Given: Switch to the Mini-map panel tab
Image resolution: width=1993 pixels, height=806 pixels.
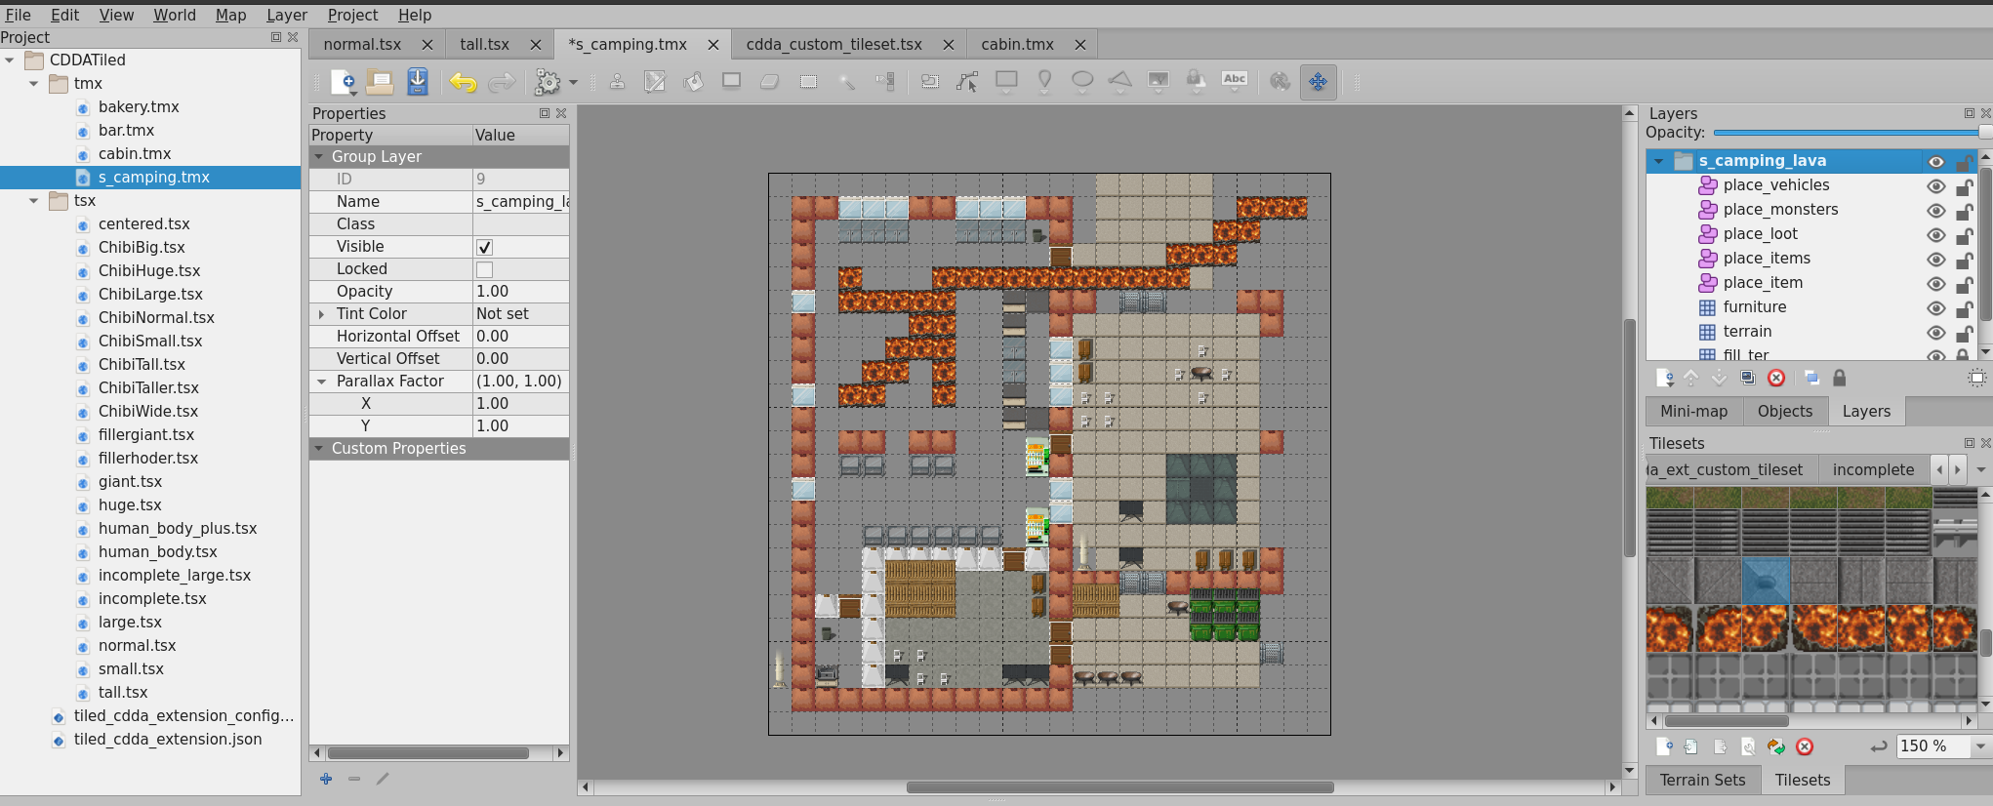Looking at the screenshot, I should (x=1693, y=412).
